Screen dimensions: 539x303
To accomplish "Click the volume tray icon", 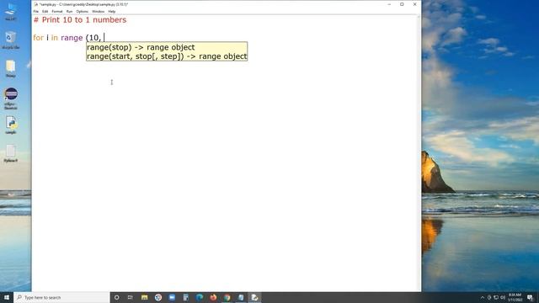I will point(503,297).
